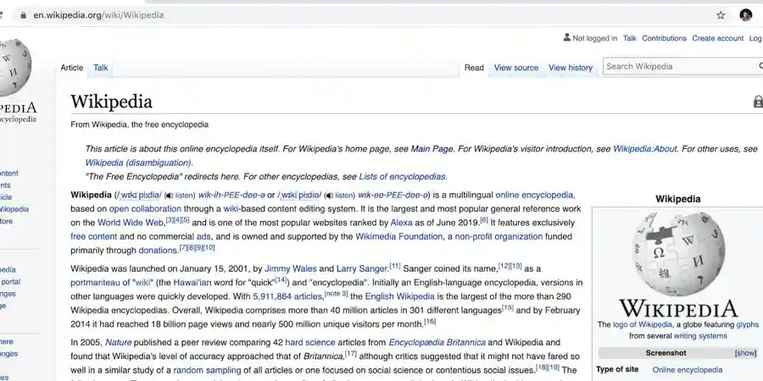763x381 pixels.
Task: Open the Hawaiian word link
Action: point(192,282)
